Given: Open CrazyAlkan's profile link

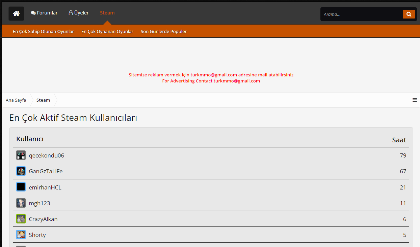Looking at the screenshot, I should coord(43,219).
